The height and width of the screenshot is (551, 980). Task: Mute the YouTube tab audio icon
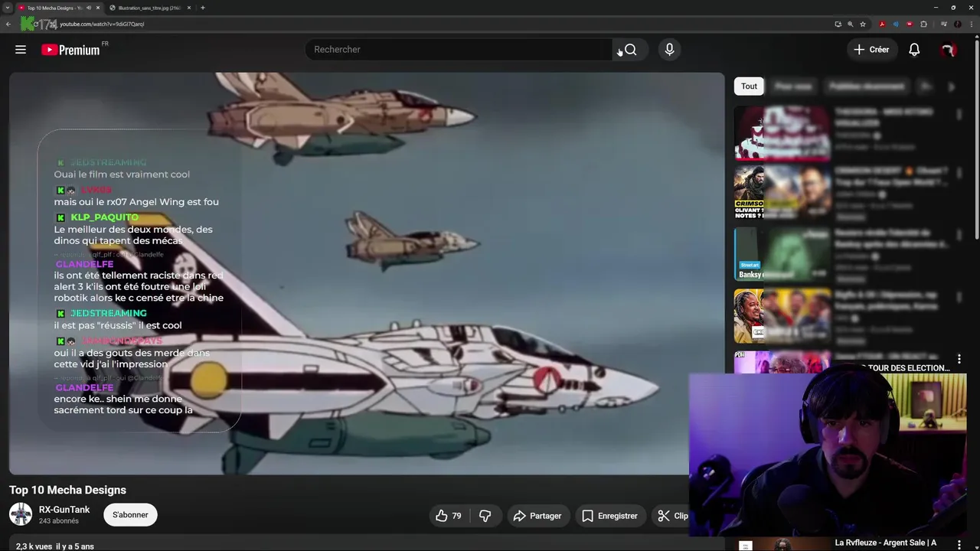tap(88, 8)
